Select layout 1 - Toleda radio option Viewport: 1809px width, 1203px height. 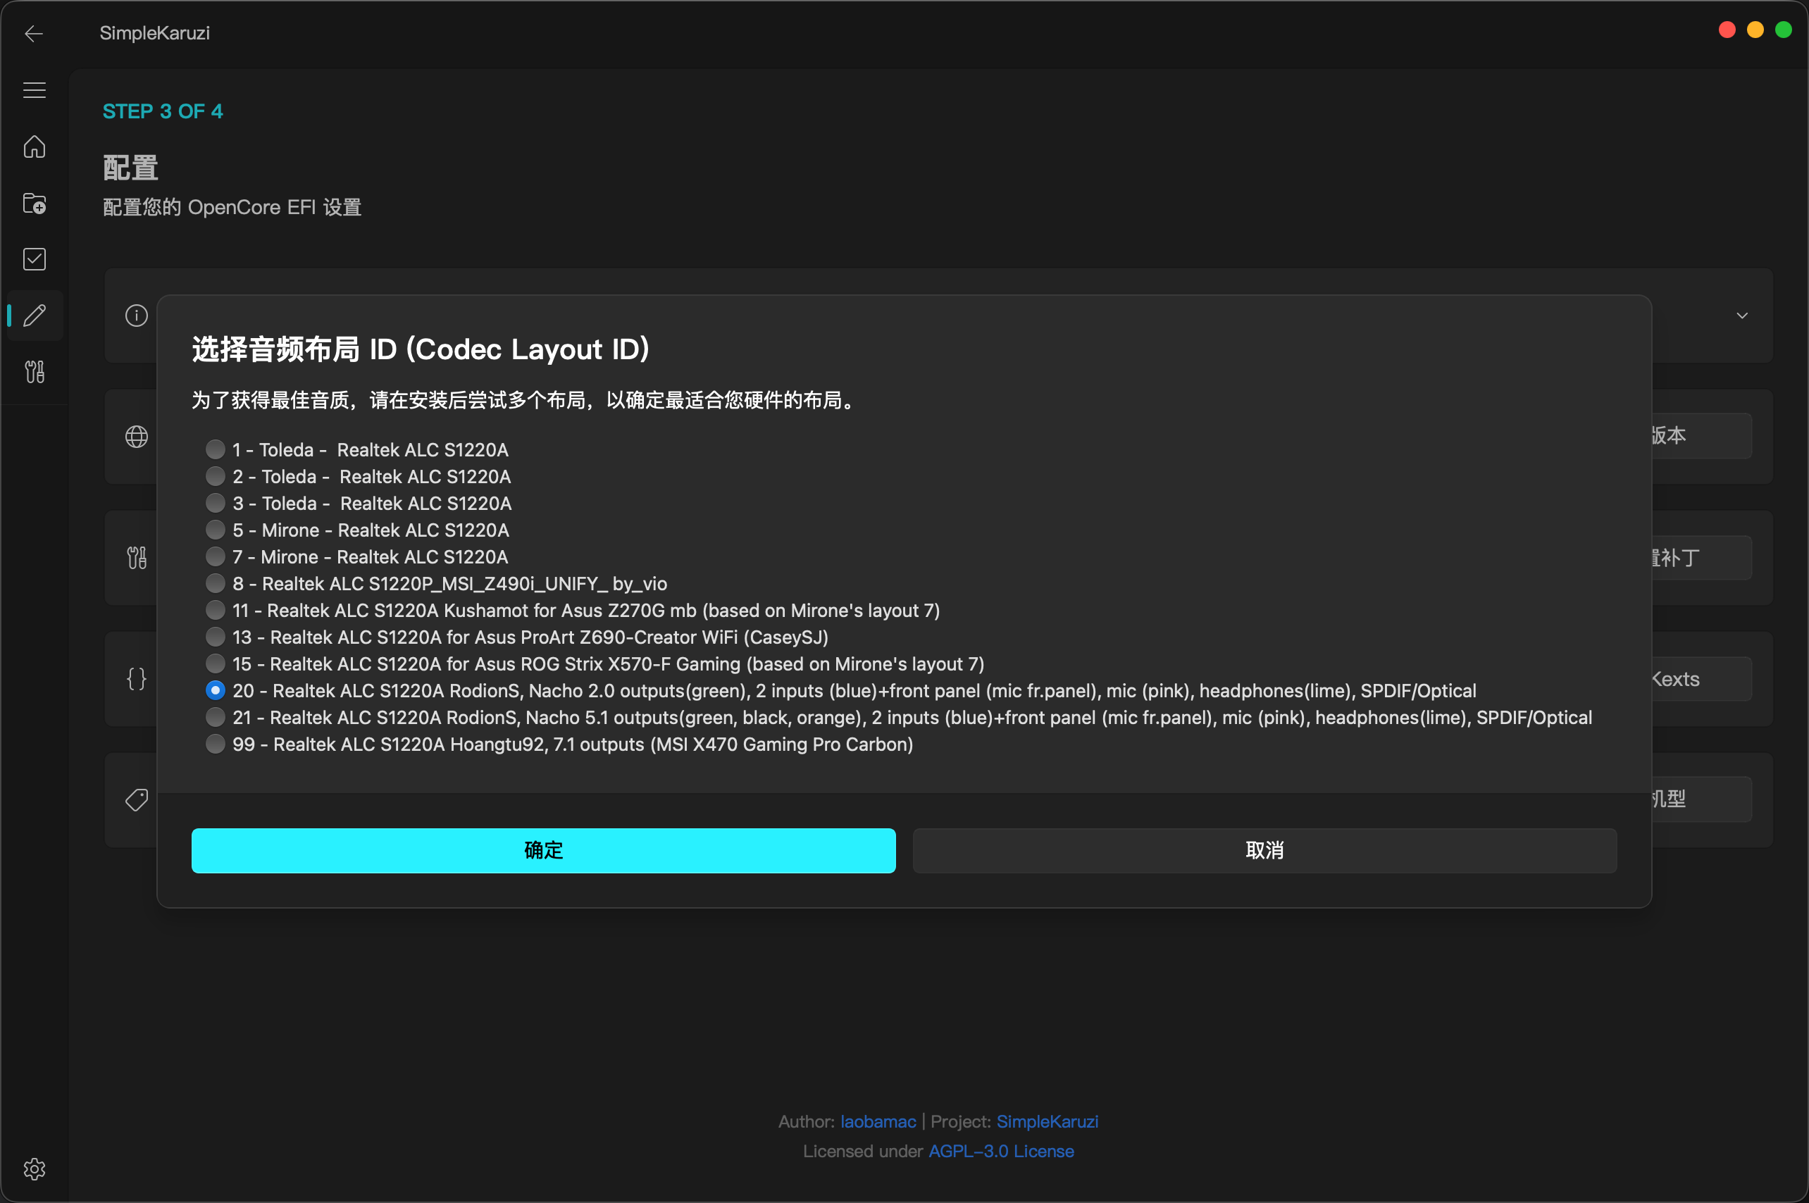[x=216, y=449]
